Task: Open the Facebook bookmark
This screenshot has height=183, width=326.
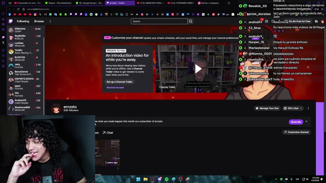Action: coord(9,14)
